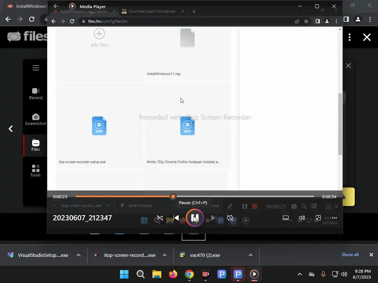Switch to Chrome from taskbar
This screenshot has height=283, width=378.
tap(189, 274)
